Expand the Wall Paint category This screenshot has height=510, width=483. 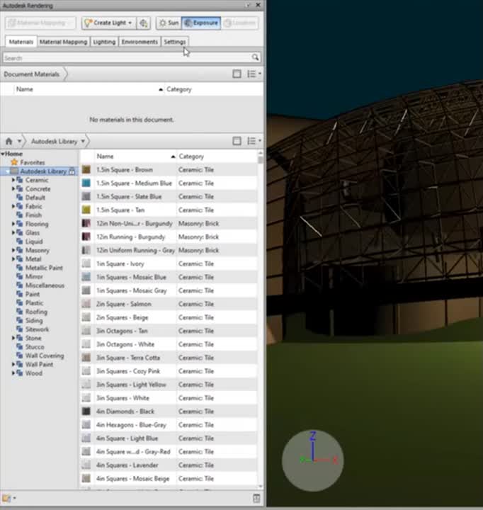click(13, 364)
